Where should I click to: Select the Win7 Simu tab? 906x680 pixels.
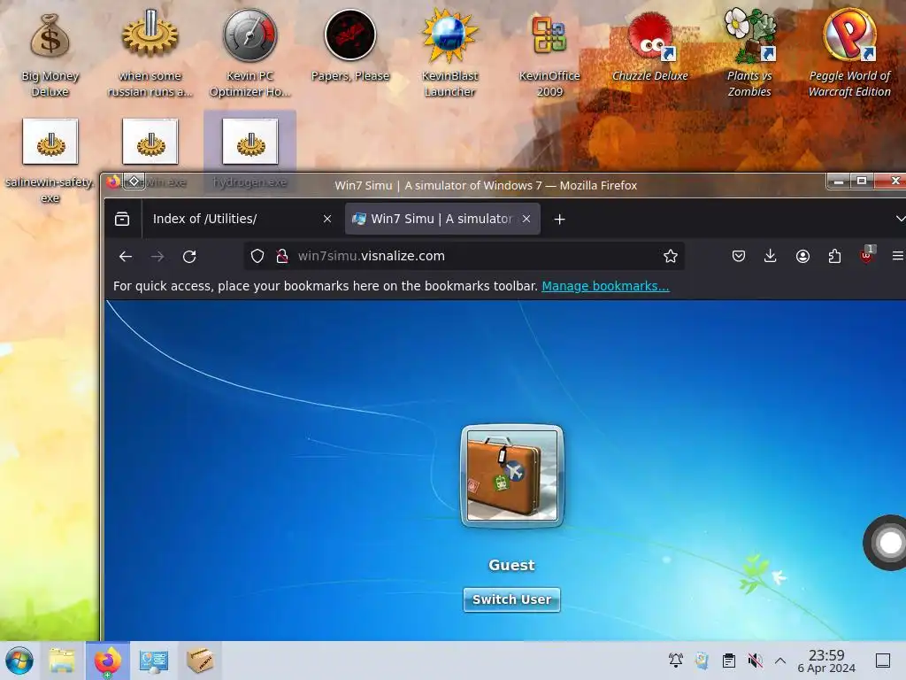click(x=442, y=220)
